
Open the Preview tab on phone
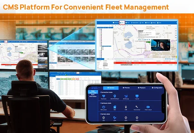pyautogui.click(x=126, y=88)
